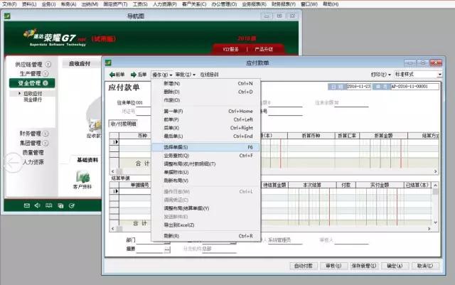The image size is (455, 285).
Task: Choose 删除(D) from the menu
Action: 205,92
